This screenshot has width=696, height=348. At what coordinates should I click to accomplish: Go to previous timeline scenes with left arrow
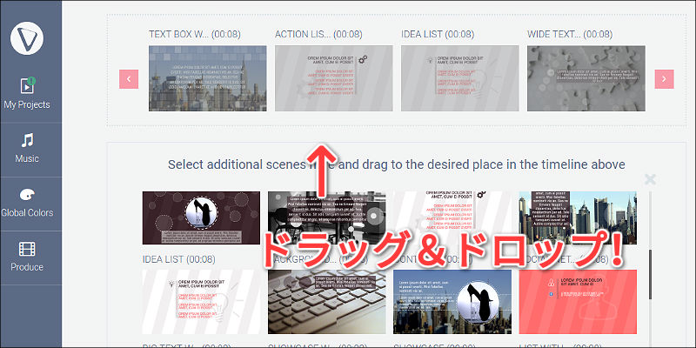pos(129,79)
